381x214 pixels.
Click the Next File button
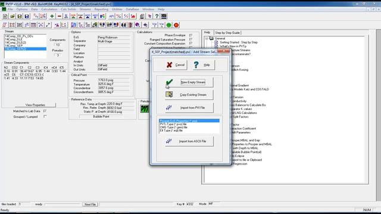90,204
